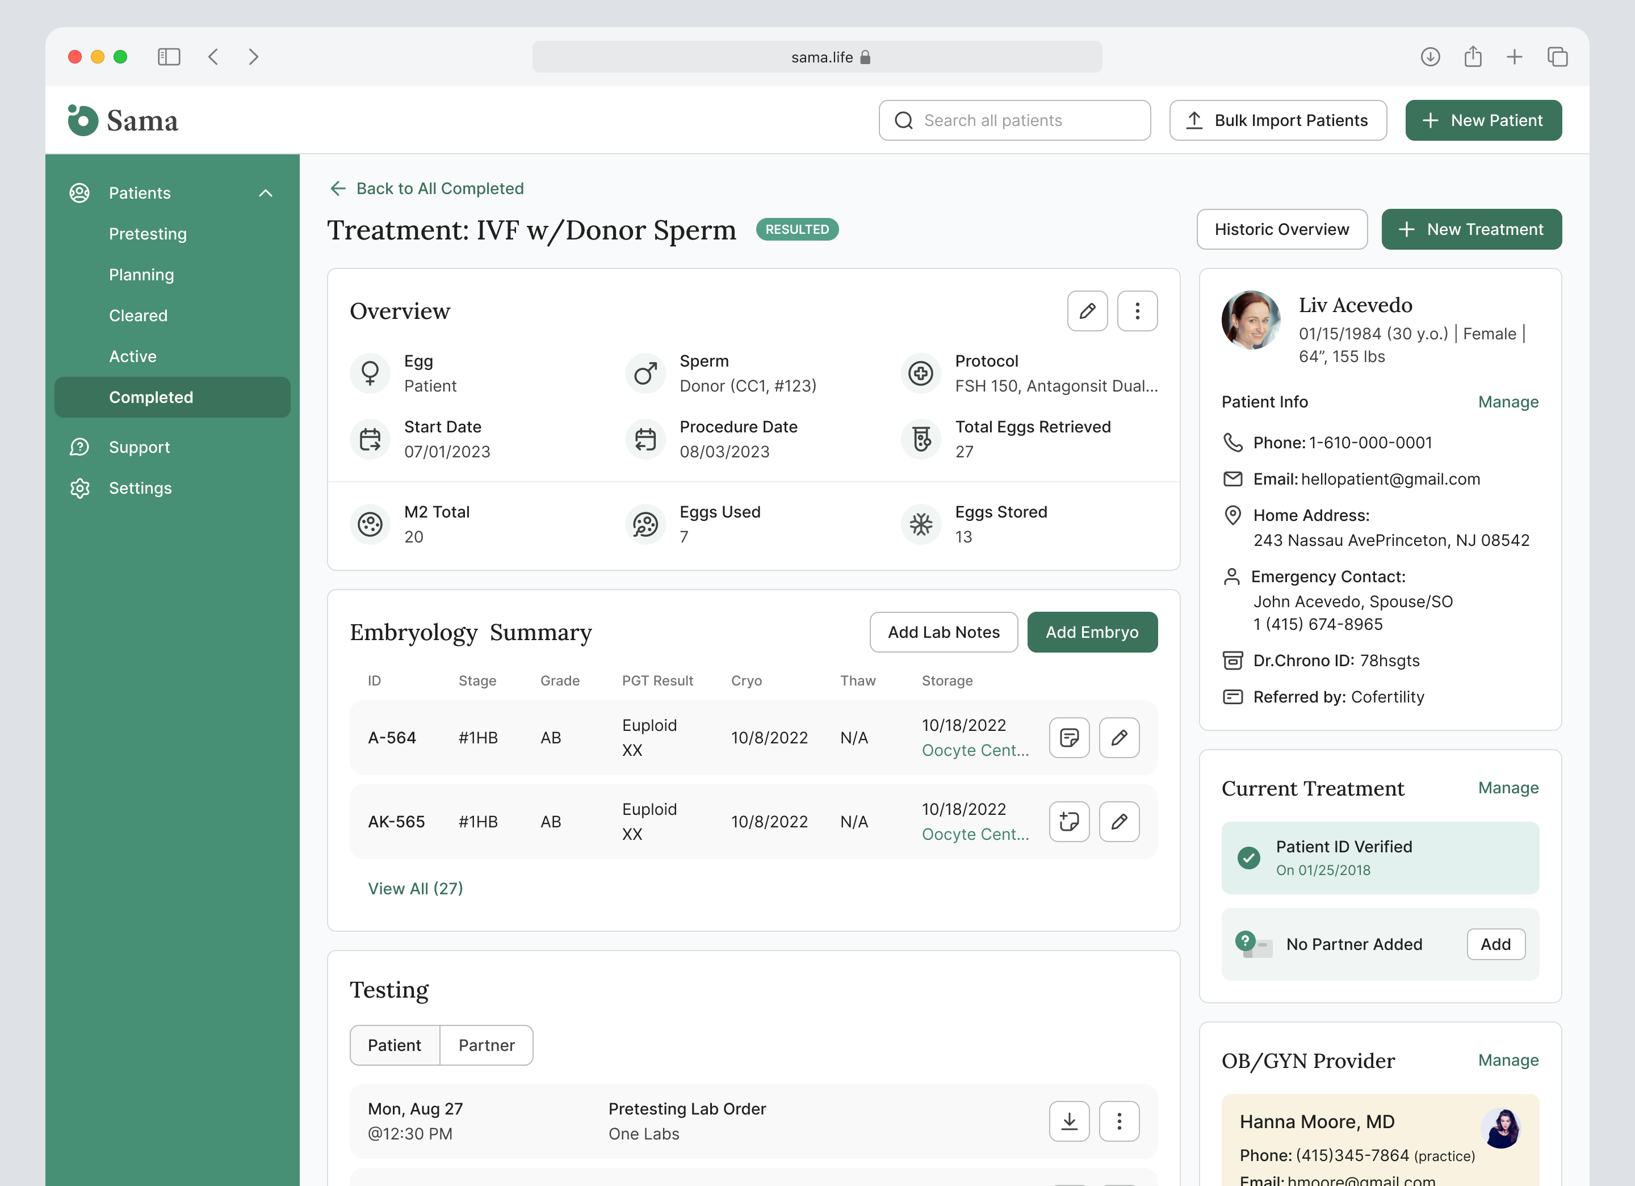
Task: Open Oocyte Cent... storage link for AK-565
Action: click(x=975, y=834)
